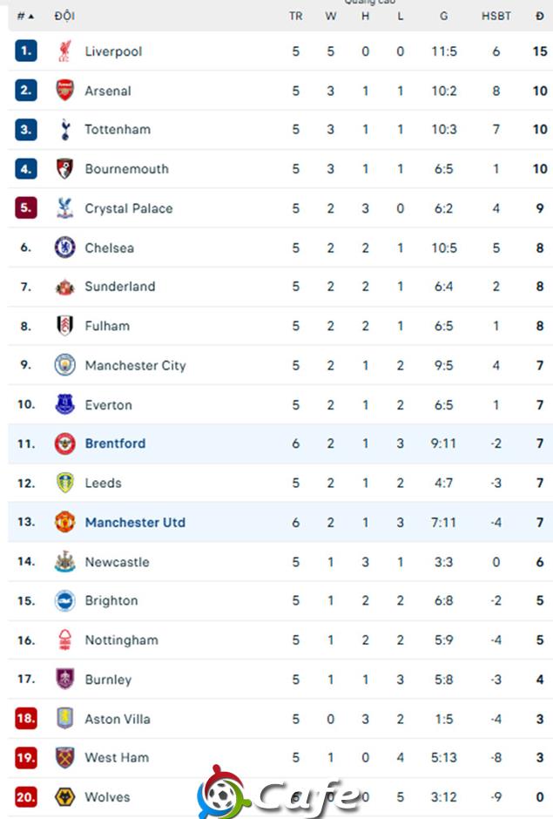The image size is (553, 819).
Task: Click the Tottenham cockerel crest
Action: [x=64, y=130]
